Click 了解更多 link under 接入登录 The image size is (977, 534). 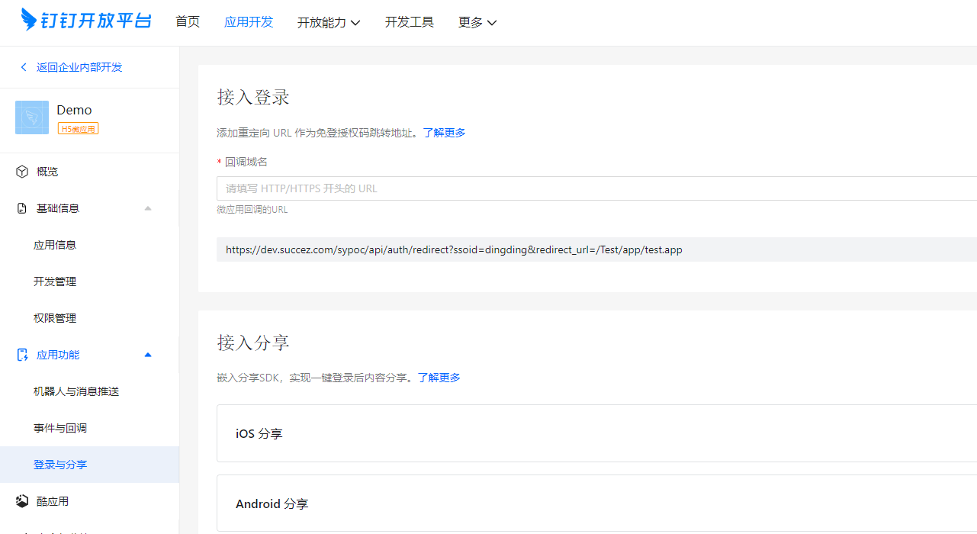[x=444, y=132]
